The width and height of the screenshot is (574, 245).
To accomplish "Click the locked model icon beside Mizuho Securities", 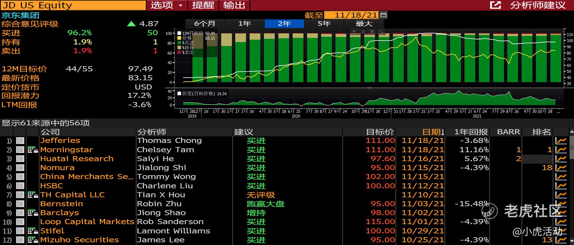I will 33,240.
